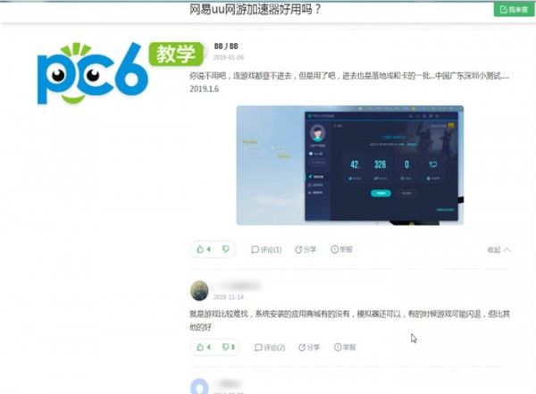Click the third answer's blue avatar
Viewport: 536px width, 394px height.
click(x=199, y=387)
